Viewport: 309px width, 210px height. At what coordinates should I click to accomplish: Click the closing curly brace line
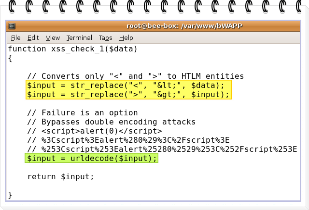click(10, 195)
